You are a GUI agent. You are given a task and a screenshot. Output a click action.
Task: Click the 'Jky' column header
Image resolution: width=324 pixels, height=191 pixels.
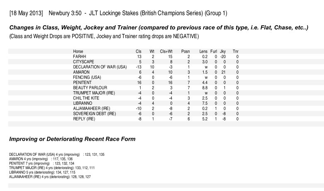coord(223,51)
